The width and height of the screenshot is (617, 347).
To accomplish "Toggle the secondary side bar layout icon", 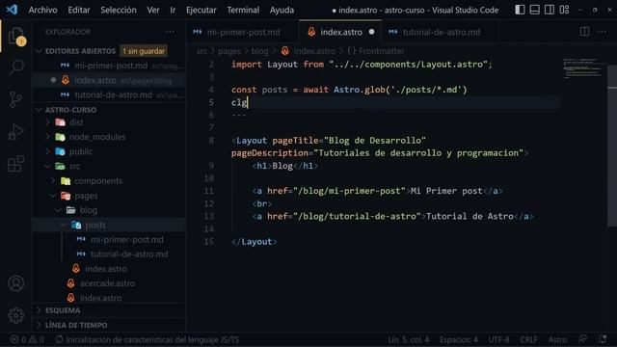I will pyautogui.click(x=550, y=10).
